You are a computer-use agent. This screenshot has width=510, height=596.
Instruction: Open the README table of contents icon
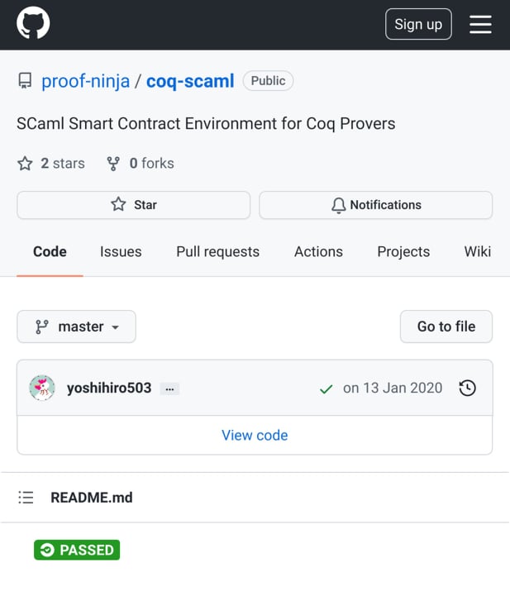(26, 498)
